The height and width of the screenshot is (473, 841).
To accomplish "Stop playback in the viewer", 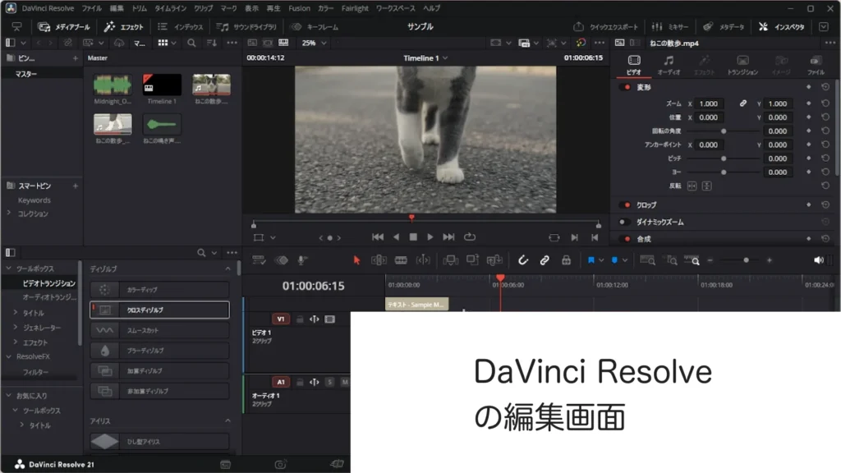I will [x=413, y=237].
